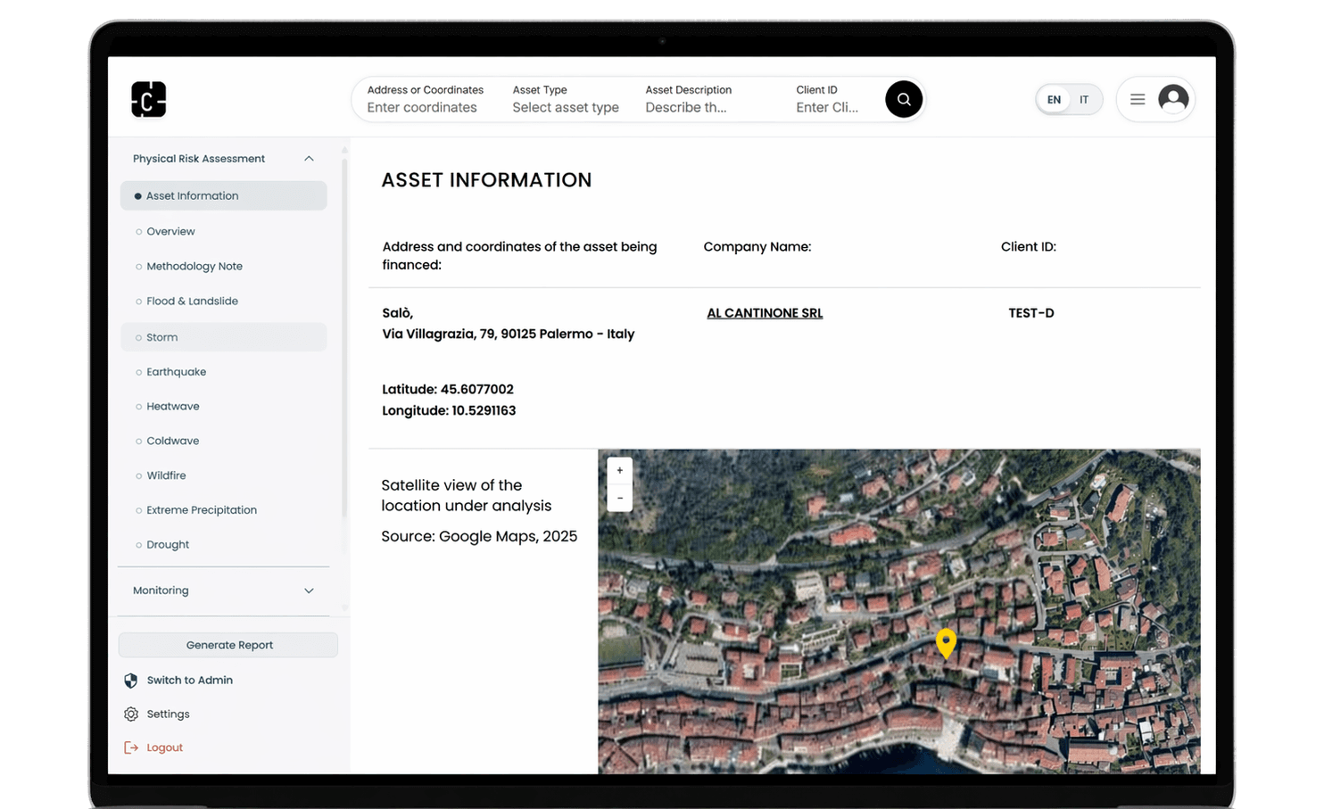Zoom in on the satellite map
Screen dimensions: 1324x809
619,470
